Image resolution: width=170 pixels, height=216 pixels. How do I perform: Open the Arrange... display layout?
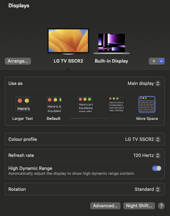18,61
